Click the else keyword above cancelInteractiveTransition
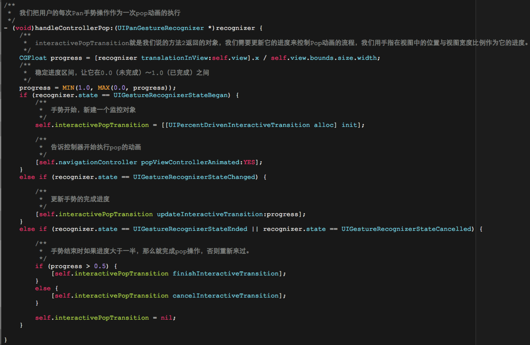The height and width of the screenshot is (345, 530). click(43, 288)
